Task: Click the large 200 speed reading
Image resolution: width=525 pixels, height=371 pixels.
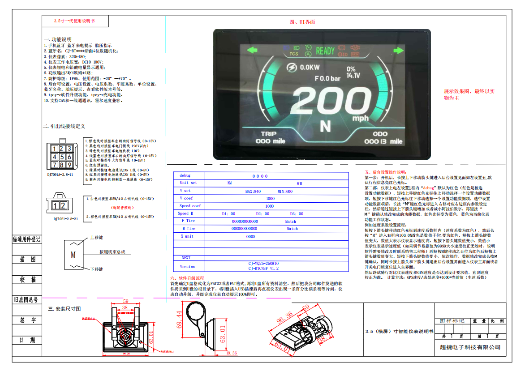Action: (326, 101)
